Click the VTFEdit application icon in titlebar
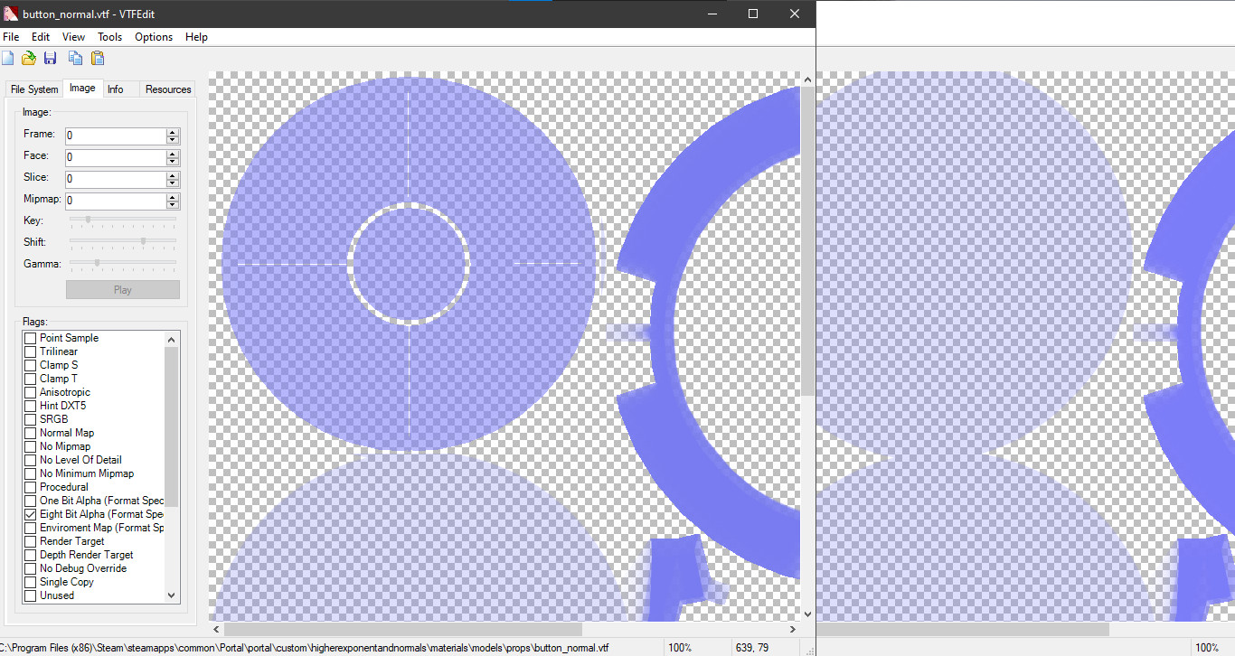The image size is (1235, 656). (x=10, y=14)
